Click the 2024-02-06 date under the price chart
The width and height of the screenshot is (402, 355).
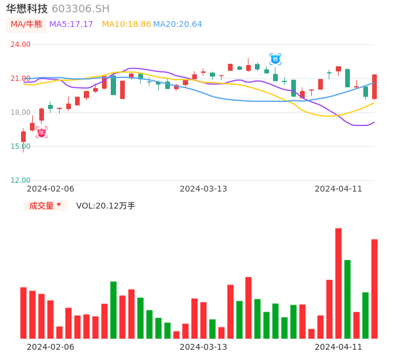pyautogui.click(x=50, y=189)
